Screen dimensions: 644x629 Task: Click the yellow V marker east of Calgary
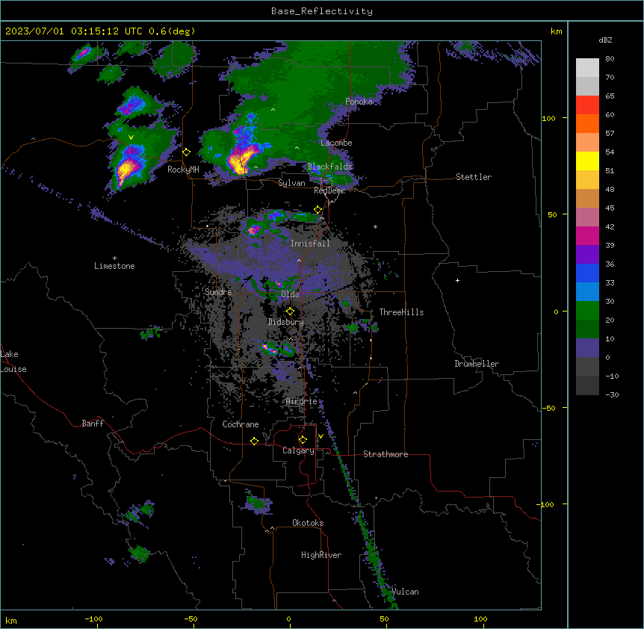click(321, 436)
